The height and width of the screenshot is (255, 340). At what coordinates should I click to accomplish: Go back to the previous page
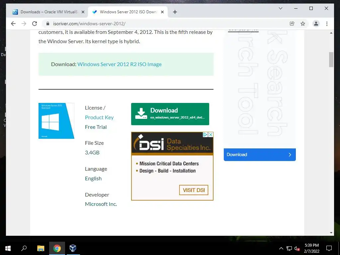(13, 24)
